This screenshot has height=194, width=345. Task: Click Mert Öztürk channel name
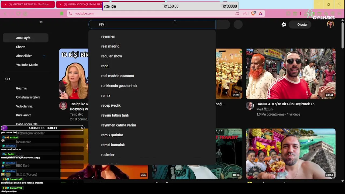pyautogui.click(x=265, y=109)
